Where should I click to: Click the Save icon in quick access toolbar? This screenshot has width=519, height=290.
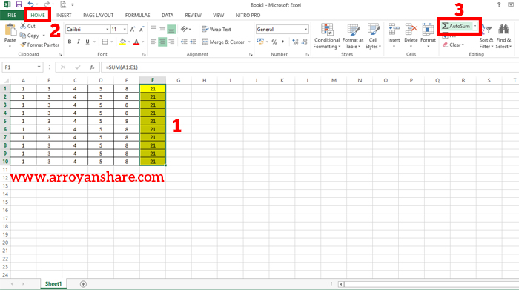click(x=19, y=4)
